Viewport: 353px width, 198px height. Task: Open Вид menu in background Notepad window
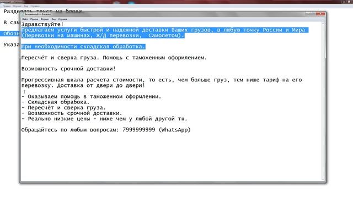(x=26, y=6)
